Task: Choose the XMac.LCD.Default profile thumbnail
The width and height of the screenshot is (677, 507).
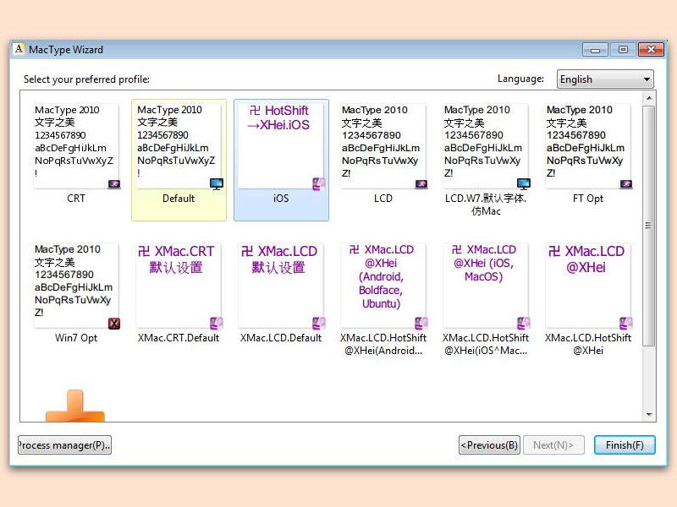Action: pos(281,285)
